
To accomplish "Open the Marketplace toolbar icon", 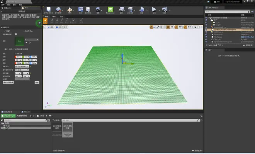I will tap(88, 10).
